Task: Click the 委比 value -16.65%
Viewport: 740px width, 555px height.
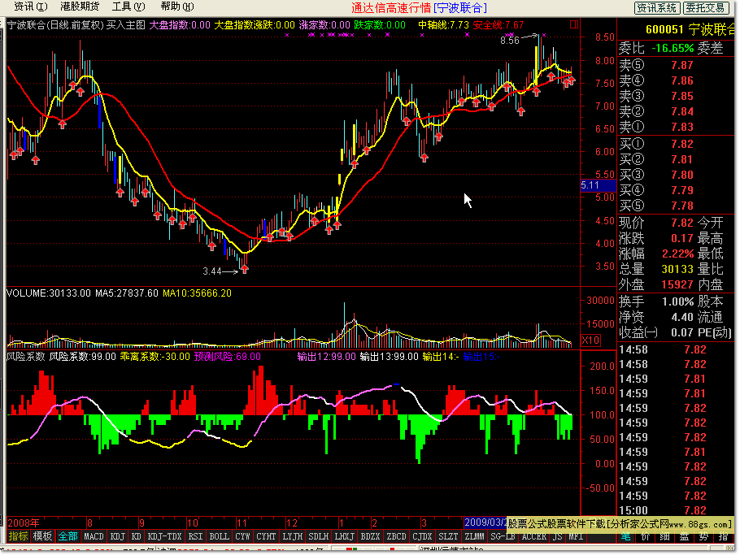Action: (673, 48)
